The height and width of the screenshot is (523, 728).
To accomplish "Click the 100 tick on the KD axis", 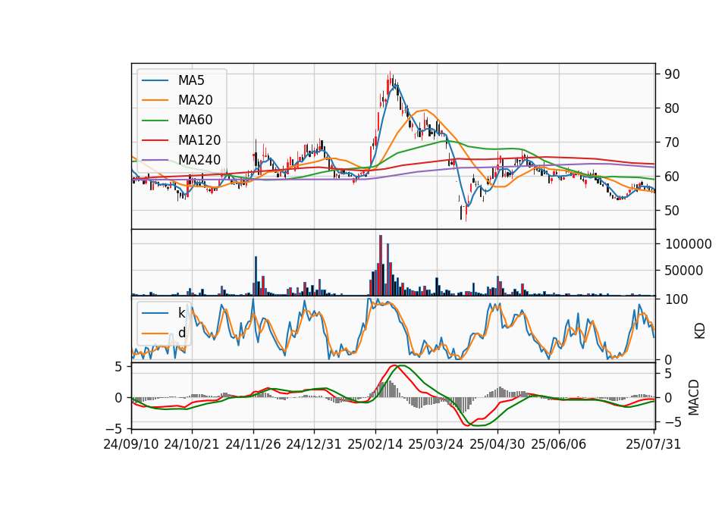I will (x=676, y=299).
